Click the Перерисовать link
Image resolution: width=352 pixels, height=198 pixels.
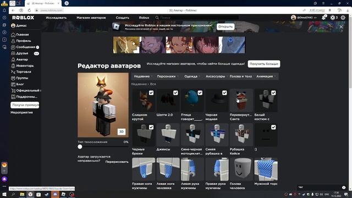click(117, 162)
